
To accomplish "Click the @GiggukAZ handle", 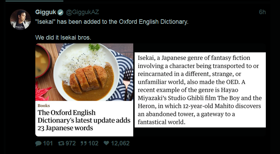I will point(82,12).
